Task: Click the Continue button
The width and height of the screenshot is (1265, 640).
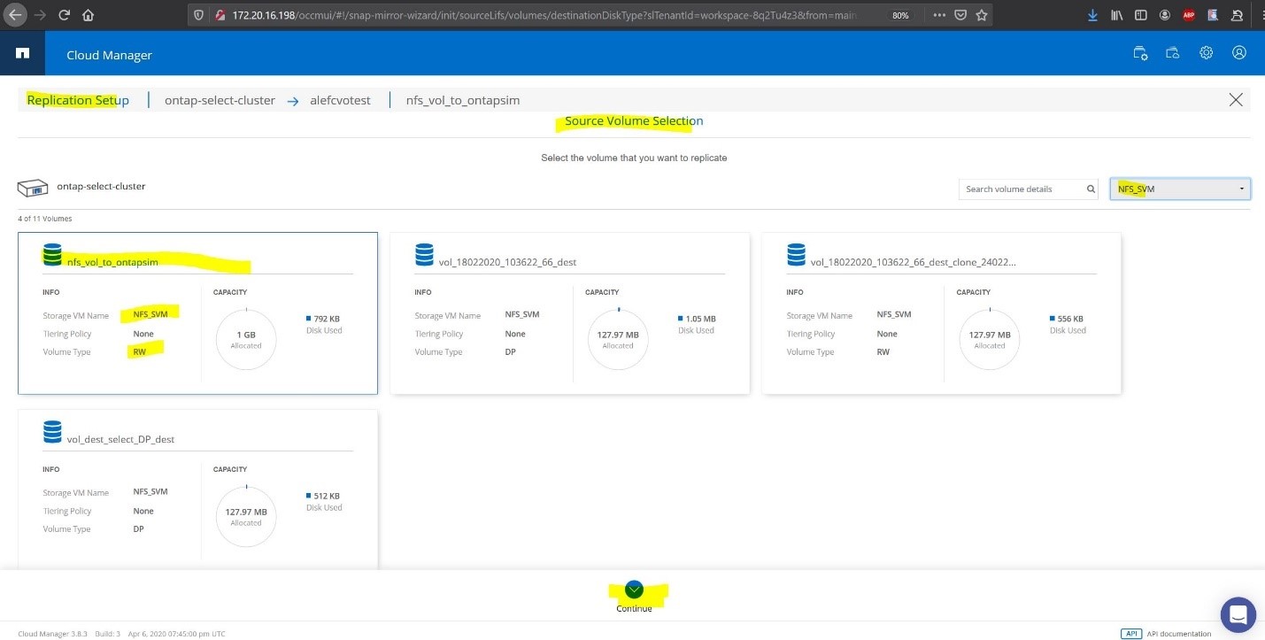Action: [634, 596]
